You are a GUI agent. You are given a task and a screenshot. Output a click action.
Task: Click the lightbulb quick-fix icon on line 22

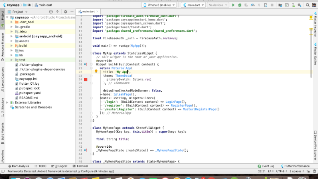[96, 71]
